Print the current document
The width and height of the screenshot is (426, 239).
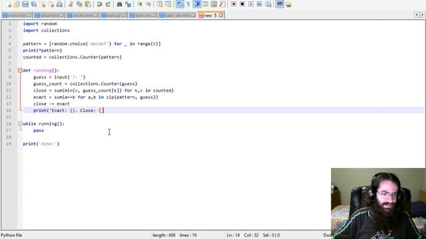[59, 4]
